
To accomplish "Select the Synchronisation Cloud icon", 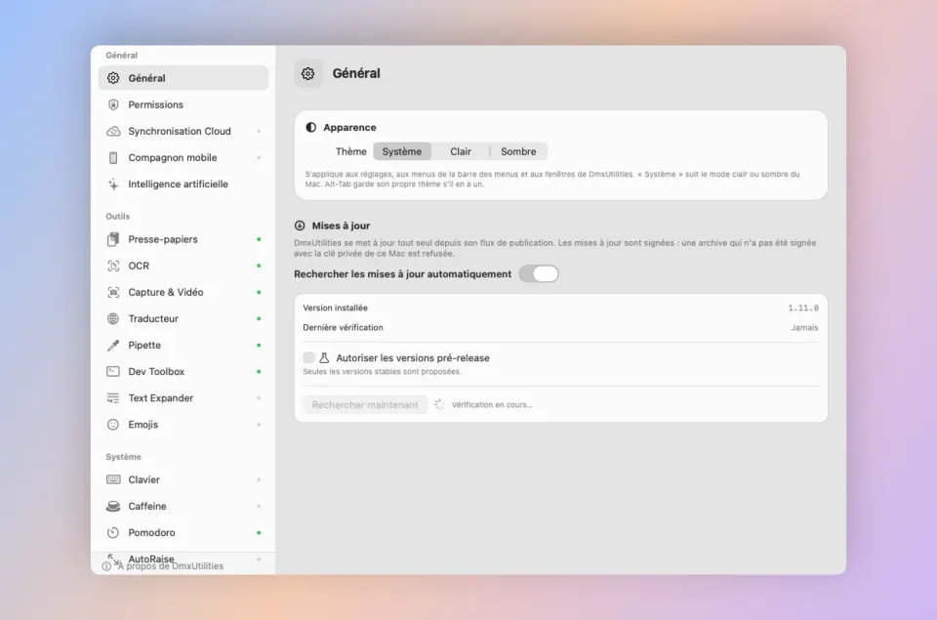I will pyautogui.click(x=113, y=131).
